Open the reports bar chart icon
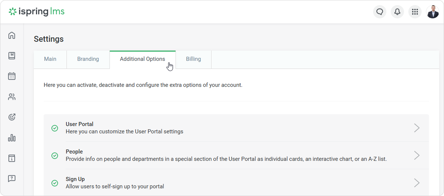Image resolution: width=444 pixels, height=196 pixels. click(12, 138)
